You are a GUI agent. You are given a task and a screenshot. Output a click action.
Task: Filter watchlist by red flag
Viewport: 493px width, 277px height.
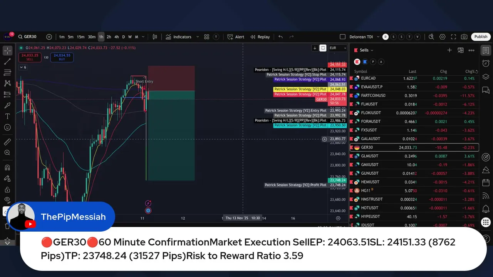pos(357,62)
